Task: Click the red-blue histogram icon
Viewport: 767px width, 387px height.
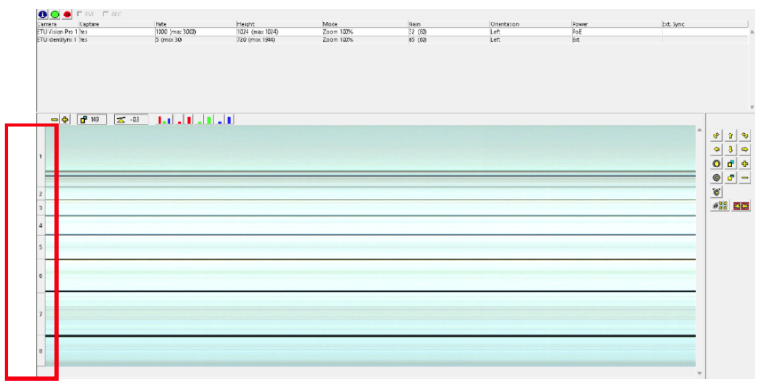Action: point(165,120)
